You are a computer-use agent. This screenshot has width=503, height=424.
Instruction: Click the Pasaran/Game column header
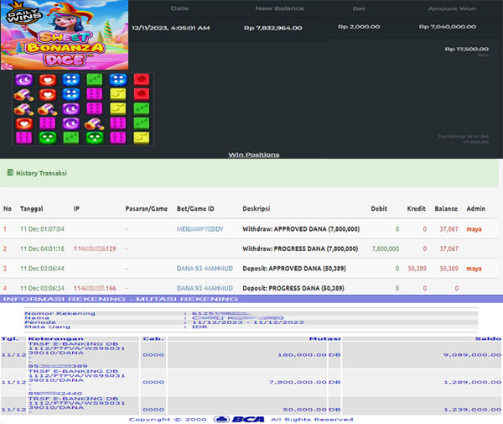[146, 209]
